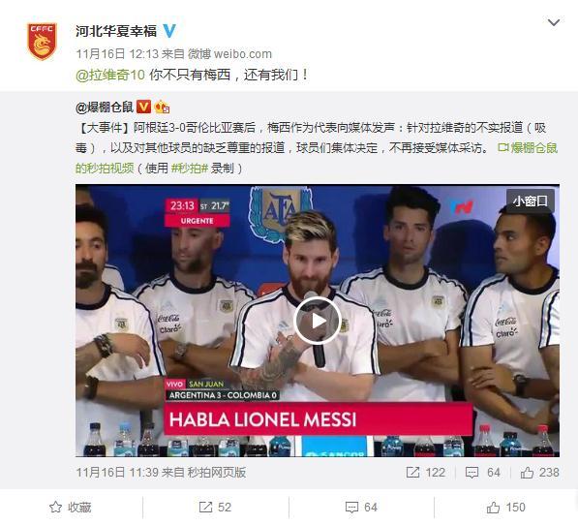578x525 pixels.
Task: Click the red CFFC club avatar
Action: (42, 42)
